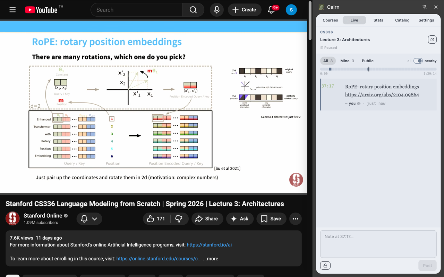Open the arxiv.org RoPE paper link
444x277 pixels.
[382, 95]
